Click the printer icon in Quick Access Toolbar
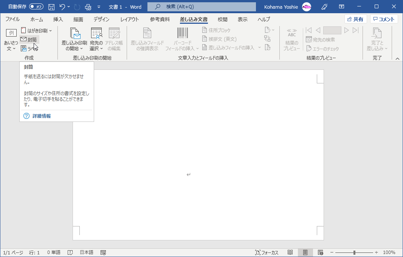Viewport: 403px width, 257px height. 88,7
